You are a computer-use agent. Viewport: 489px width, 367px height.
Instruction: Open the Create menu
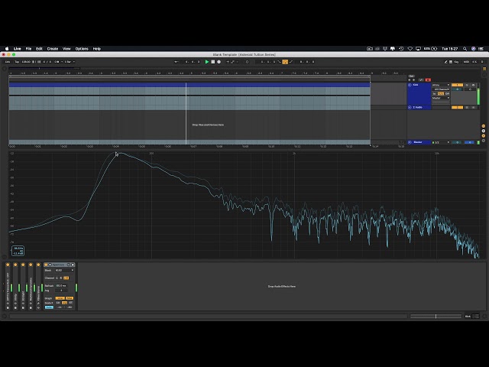point(53,49)
